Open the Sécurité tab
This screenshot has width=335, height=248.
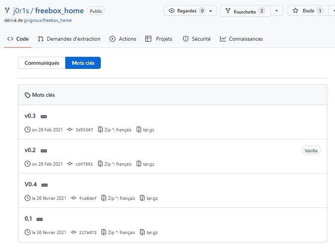pos(196,39)
